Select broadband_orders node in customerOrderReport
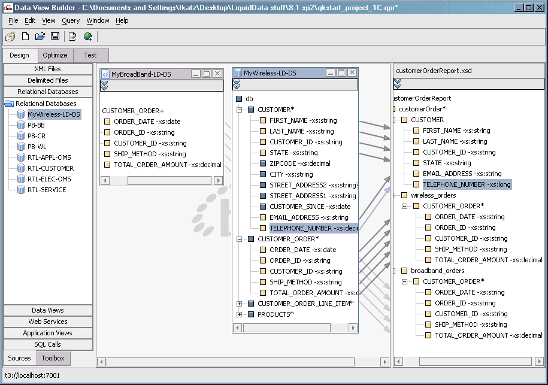Image resolution: width=548 pixels, height=385 pixels. pos(438,271)
